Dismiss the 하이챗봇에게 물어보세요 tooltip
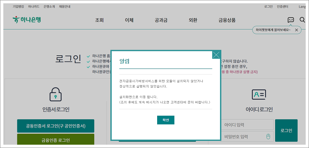This screenshot has width=309, height=148. click(296, 30)
